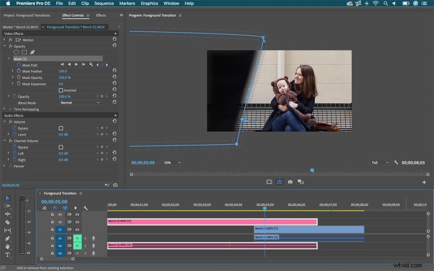Check the Inverted mask checkbox
This screenshot has width=434, height=271.
(61, 90)
